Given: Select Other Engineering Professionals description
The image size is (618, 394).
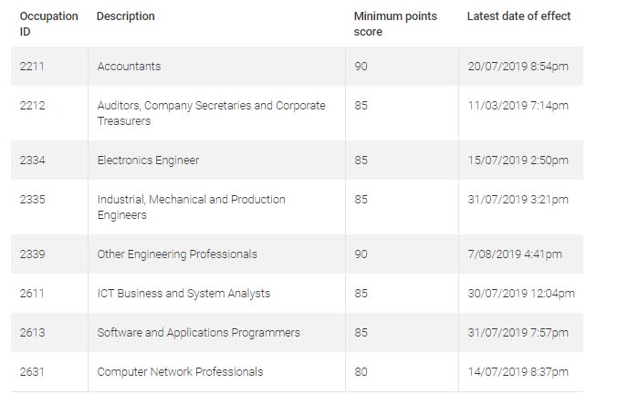Looking at the screenshot, I should click(x=177, y=254).
